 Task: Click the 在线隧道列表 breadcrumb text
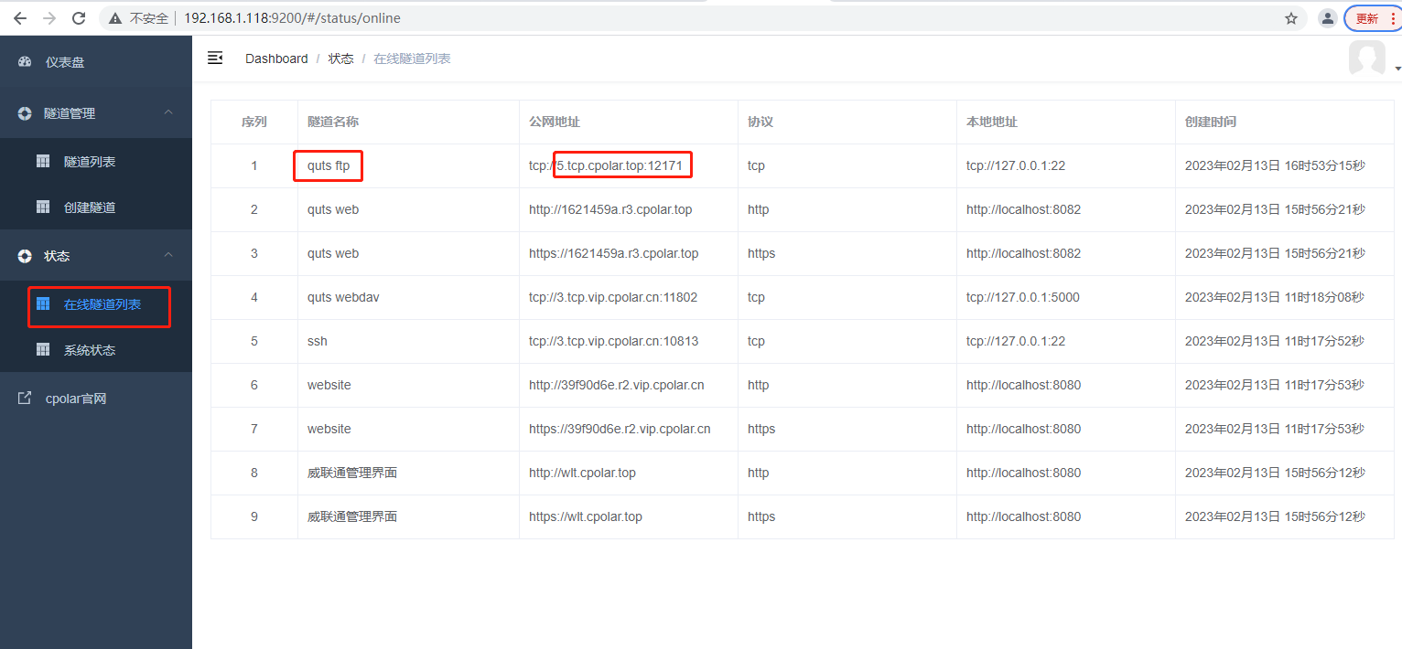tap(412, 59)
